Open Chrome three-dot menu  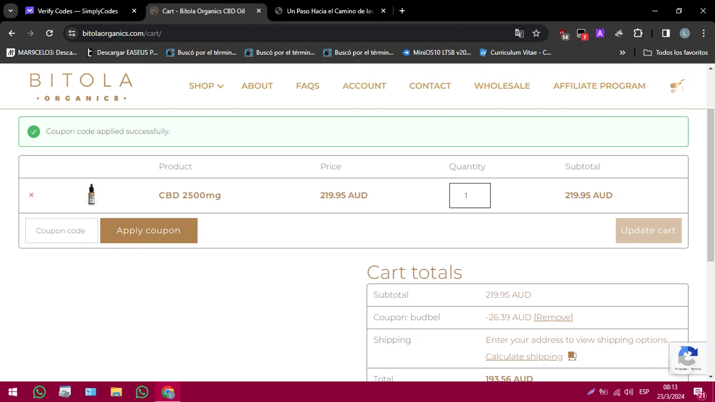pos(704,33)
